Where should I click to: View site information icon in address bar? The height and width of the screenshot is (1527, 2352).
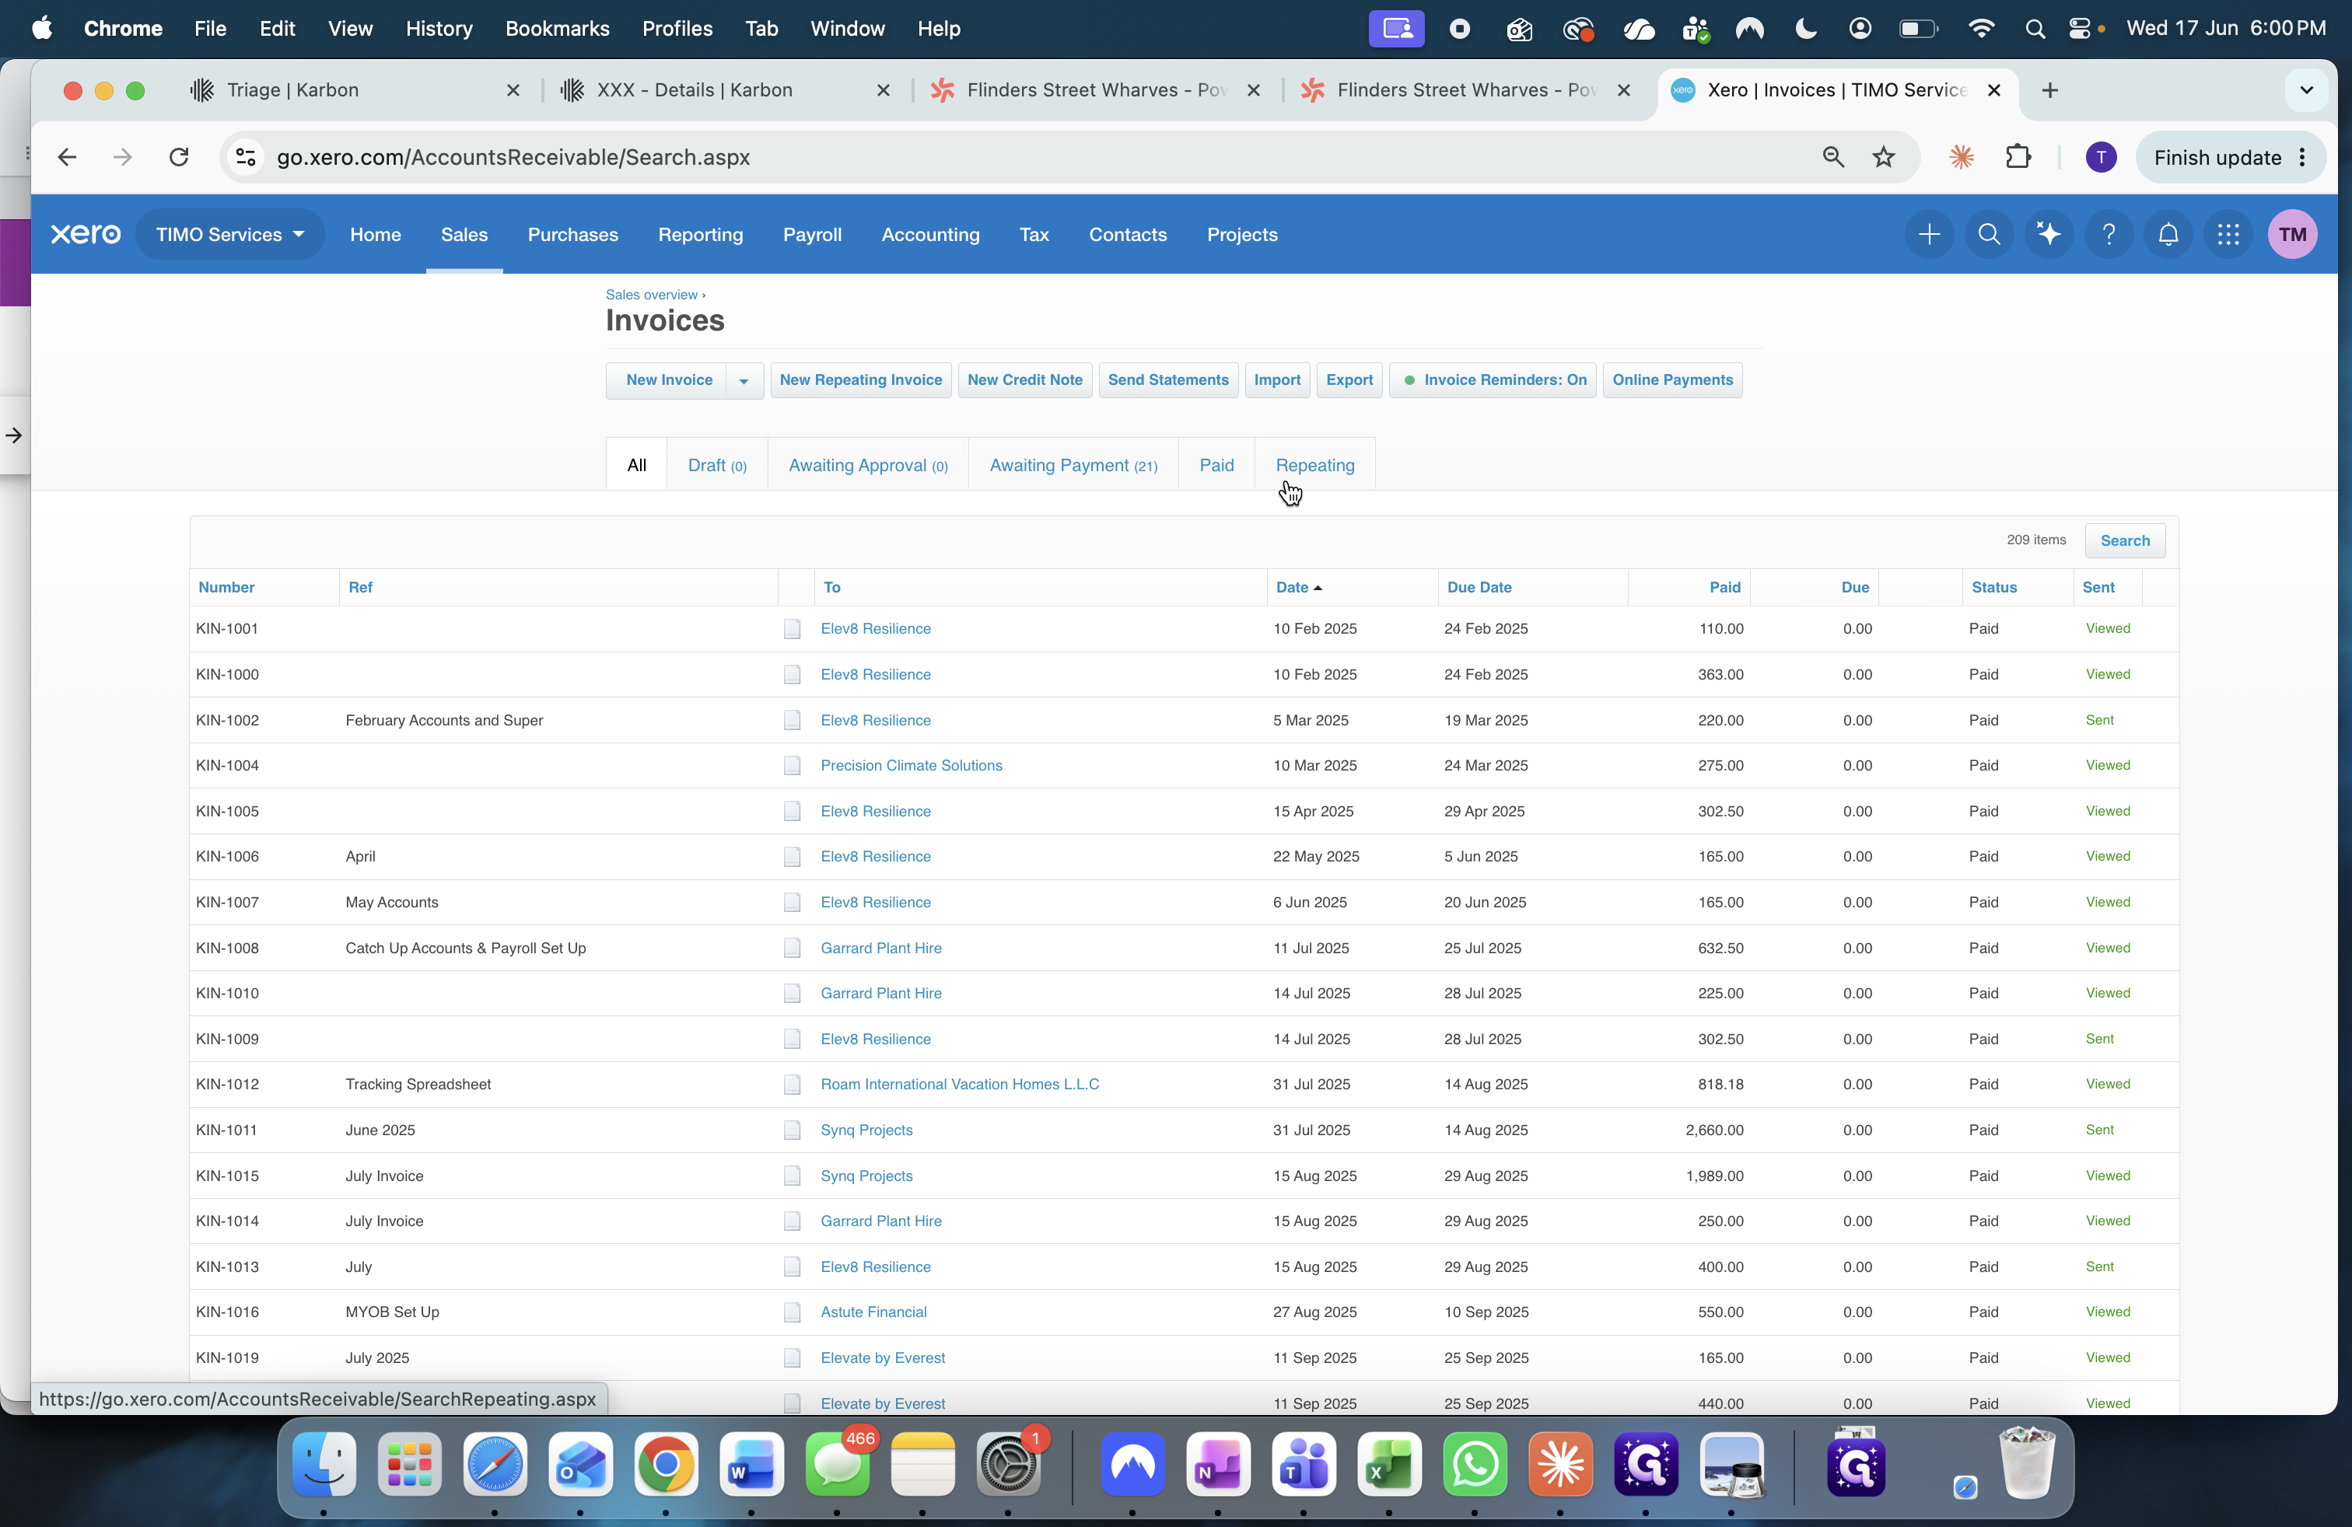pos(246,157)
